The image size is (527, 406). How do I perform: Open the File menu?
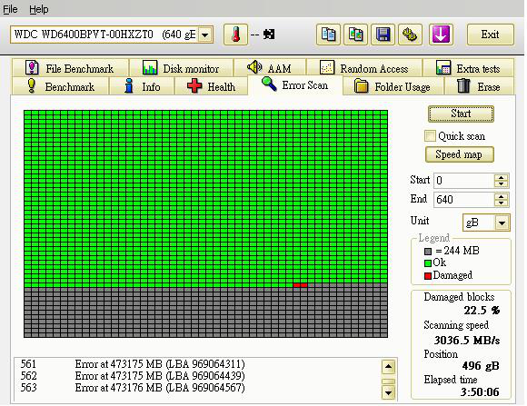click(x=10, y=9)
